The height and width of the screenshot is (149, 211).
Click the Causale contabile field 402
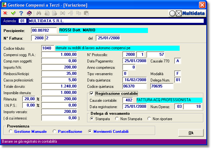(x=128, y=100)
